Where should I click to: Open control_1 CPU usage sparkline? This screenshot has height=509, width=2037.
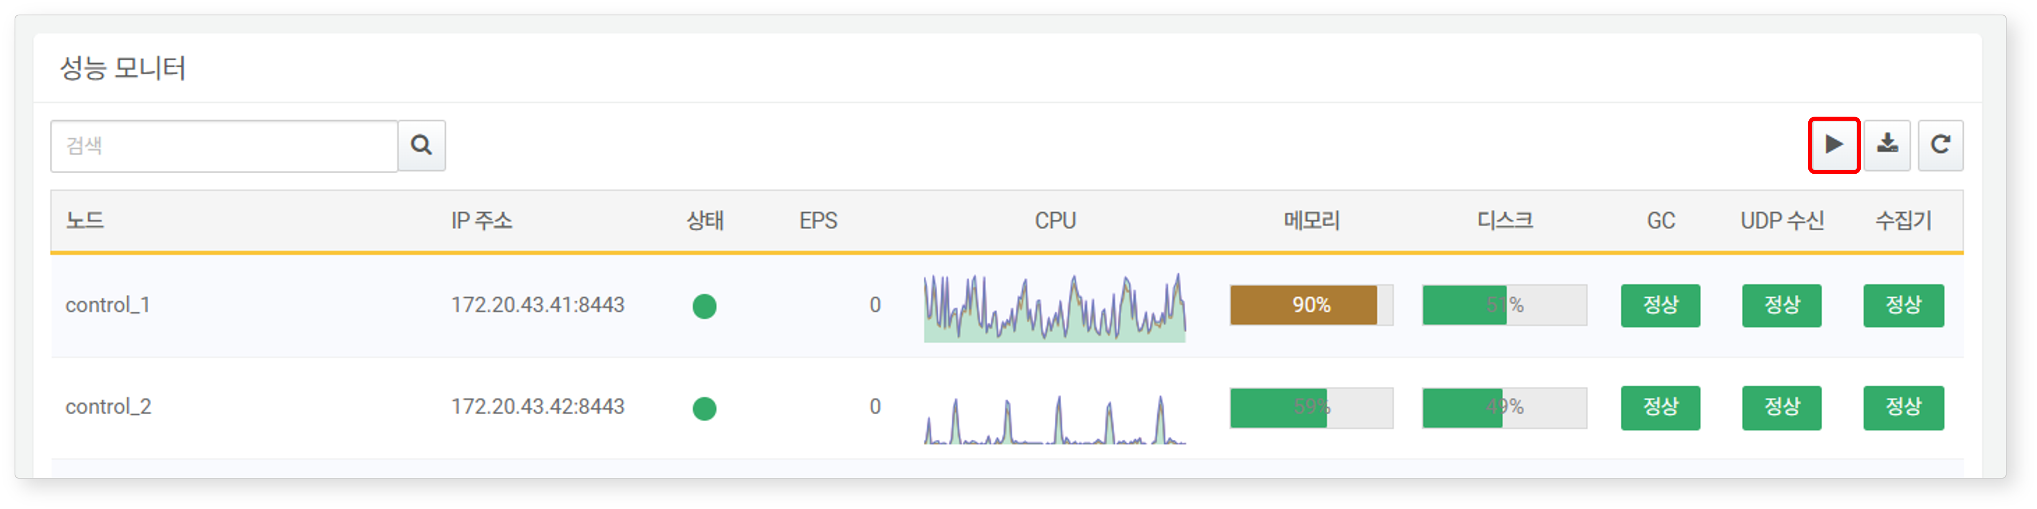pos(1054,307)
